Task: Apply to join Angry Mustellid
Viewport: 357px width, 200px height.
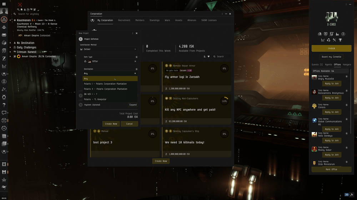Action: coord(332,84)
